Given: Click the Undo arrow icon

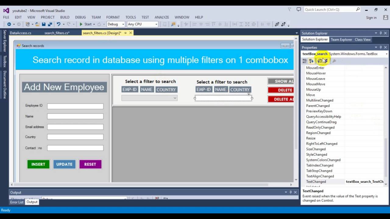Looking at the screenshot, I should point(58,24).
